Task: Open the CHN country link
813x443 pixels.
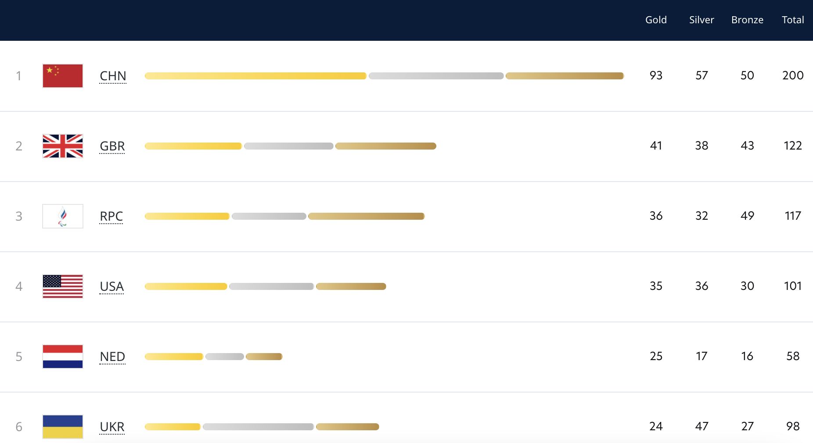Action: [113, 76]
